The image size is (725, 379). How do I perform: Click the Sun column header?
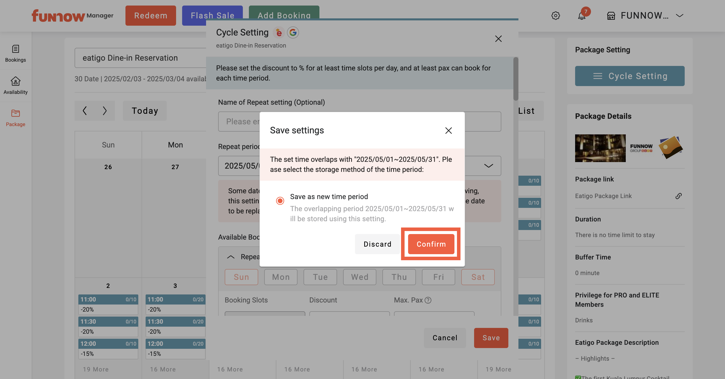pyautogui.click(x=108, y=145)
